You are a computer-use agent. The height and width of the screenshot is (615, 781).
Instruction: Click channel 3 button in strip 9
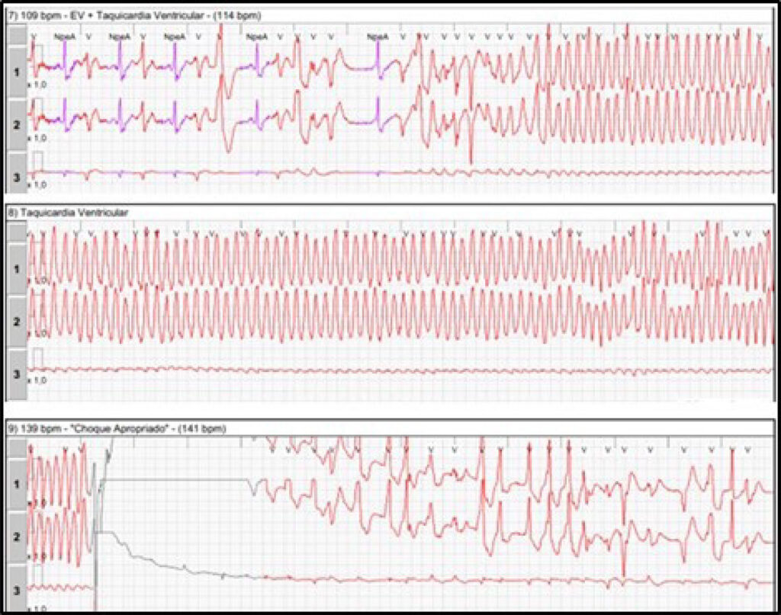click(x=17, y=588)
